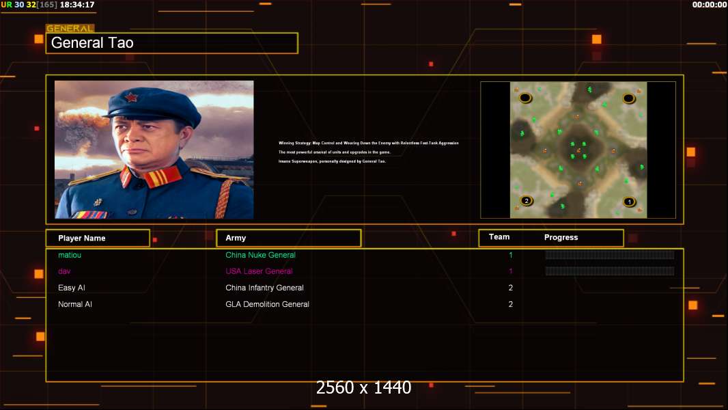Viewport: 728px width, 410px height.
Task: Click the Team column header
Action: [499, 237]
